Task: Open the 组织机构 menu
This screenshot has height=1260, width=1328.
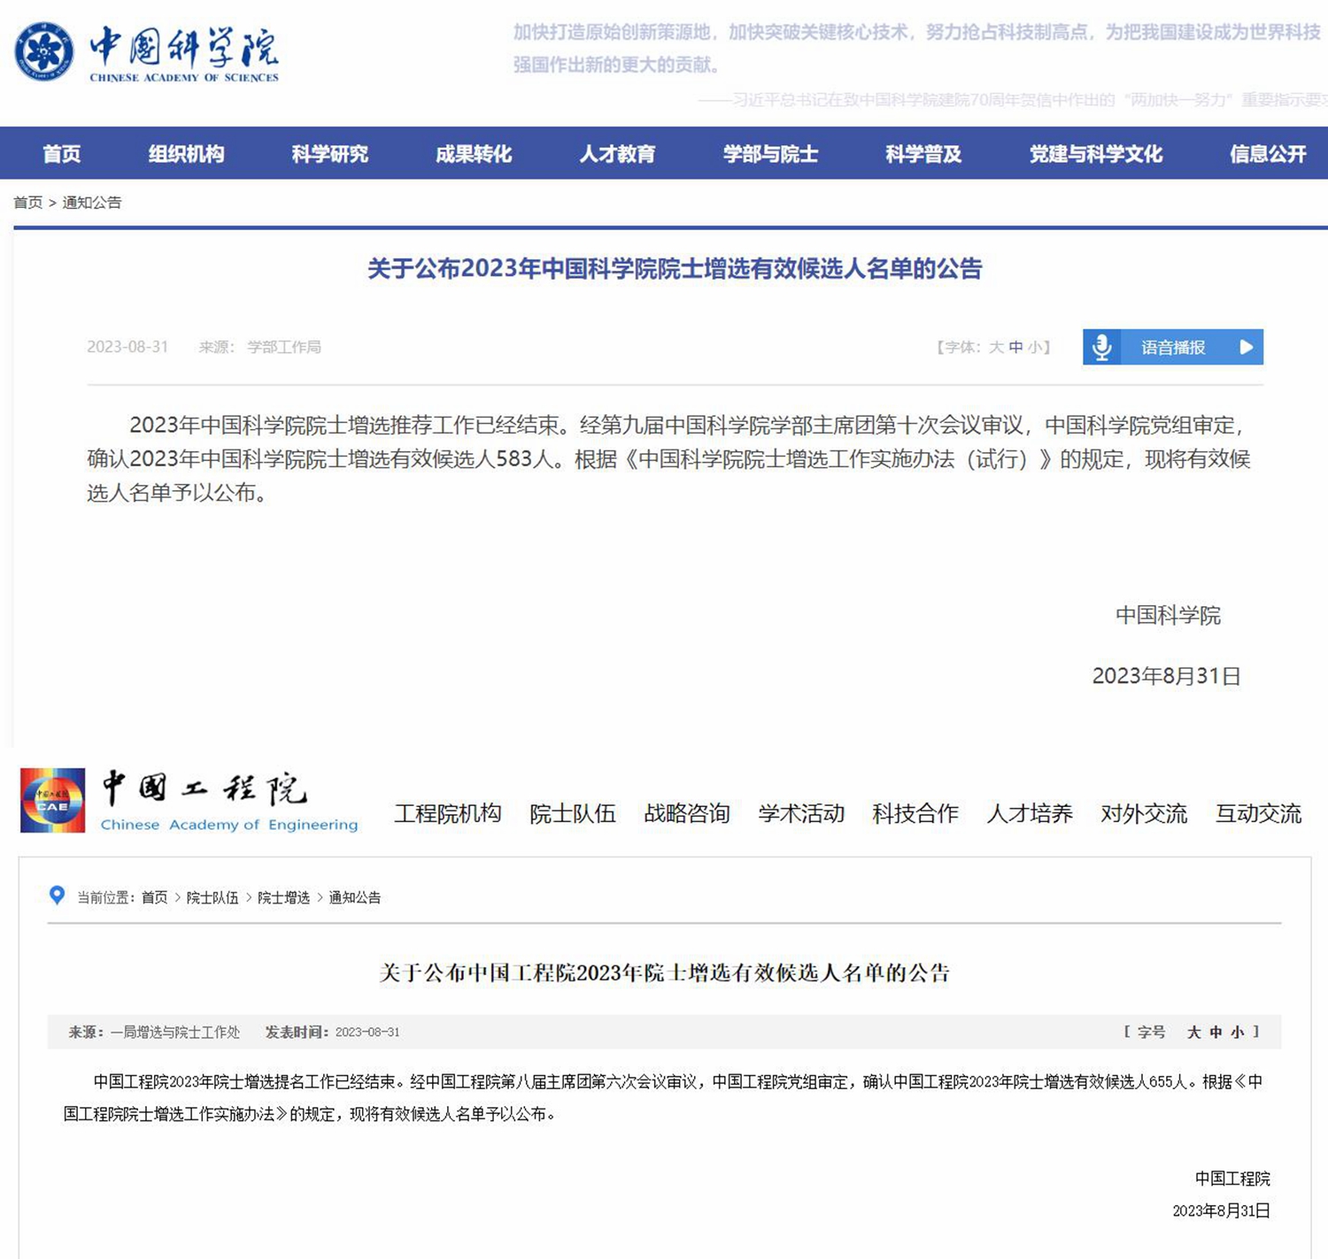Action: pos(186,154)
